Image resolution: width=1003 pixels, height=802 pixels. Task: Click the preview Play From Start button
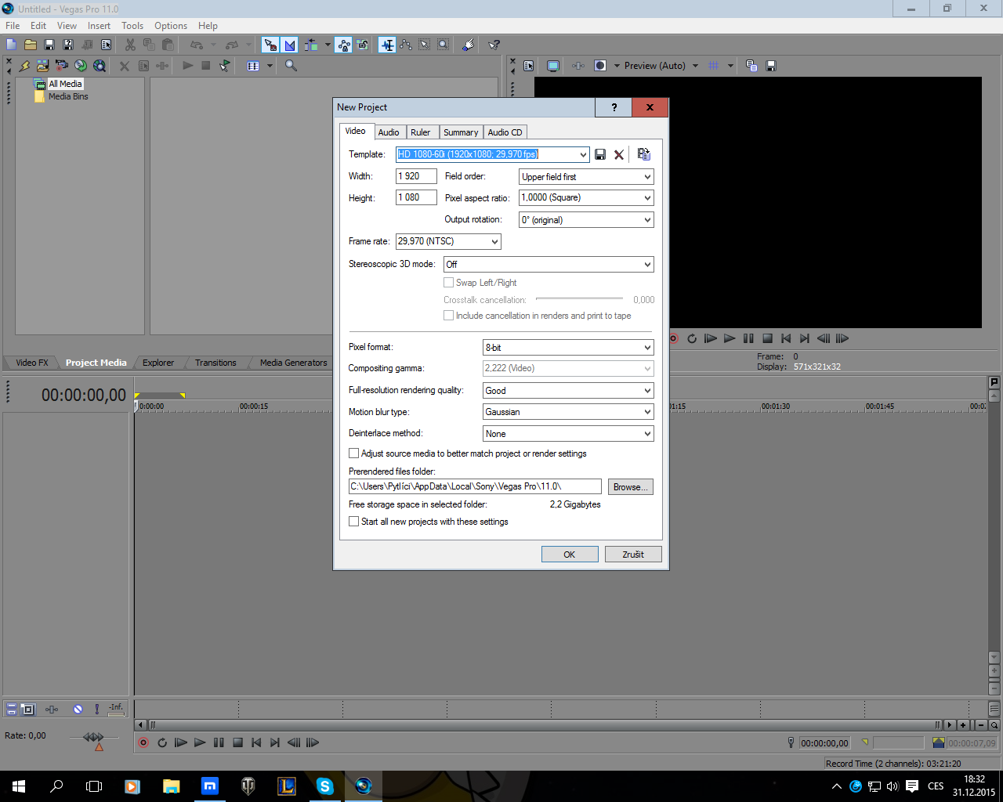click(711, 338)
